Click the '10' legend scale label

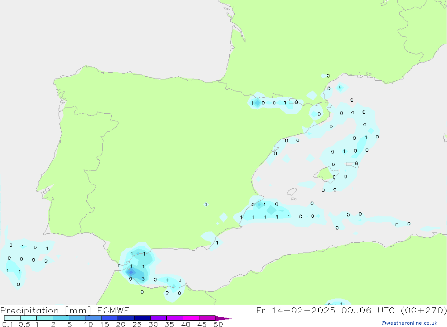tap(89, 324)
